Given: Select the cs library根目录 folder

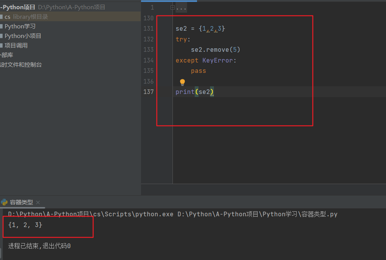Looking at the screenshot, I should click(27, 17).
